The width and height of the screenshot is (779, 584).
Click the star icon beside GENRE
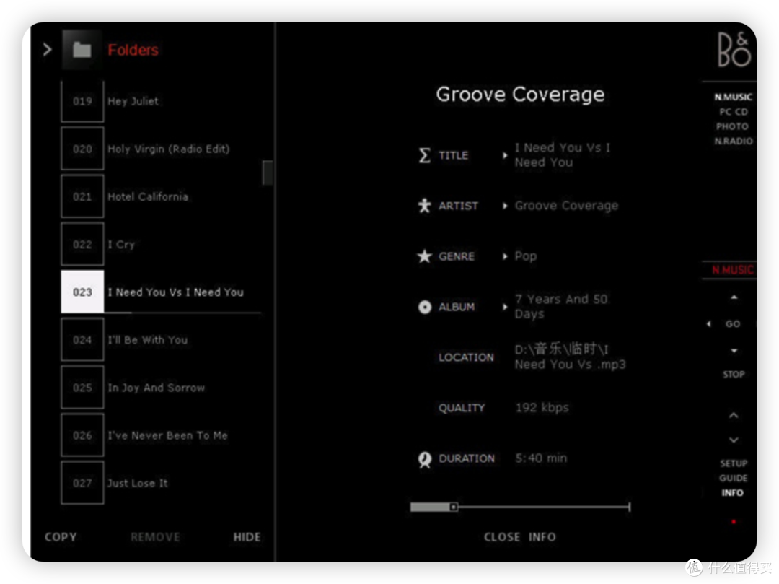[424, 256]
